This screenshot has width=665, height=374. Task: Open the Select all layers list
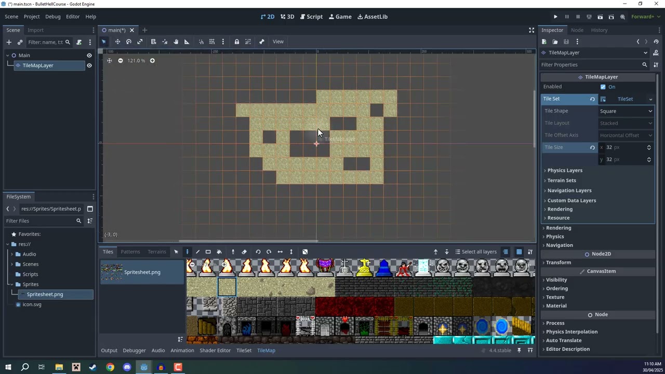[475, 252]
